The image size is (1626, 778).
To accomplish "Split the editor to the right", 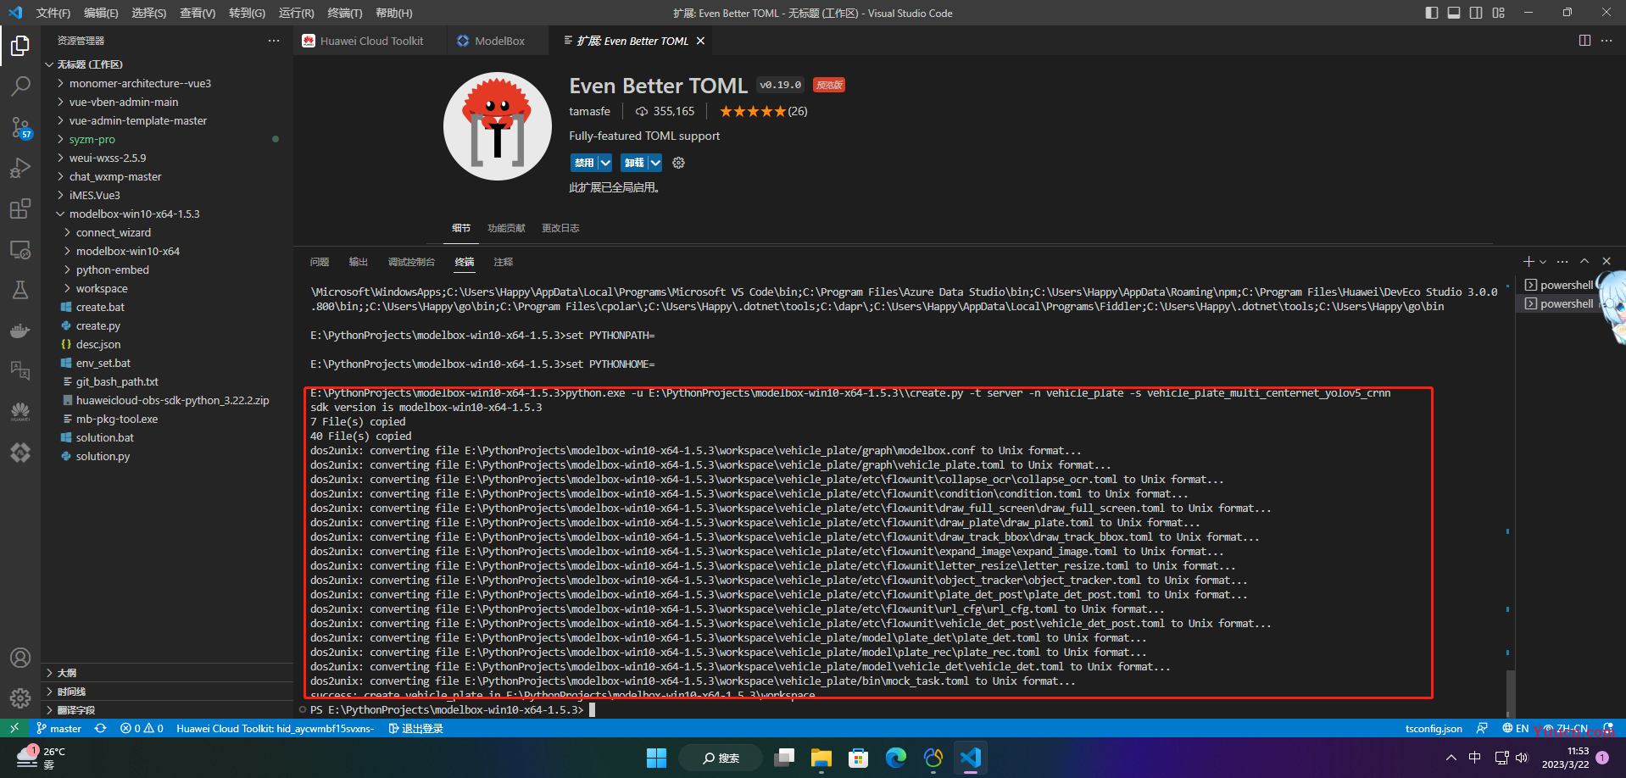I will [x=1584, y=41].
